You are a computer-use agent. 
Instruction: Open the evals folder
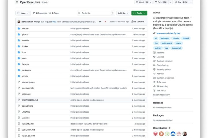(24, 58)
